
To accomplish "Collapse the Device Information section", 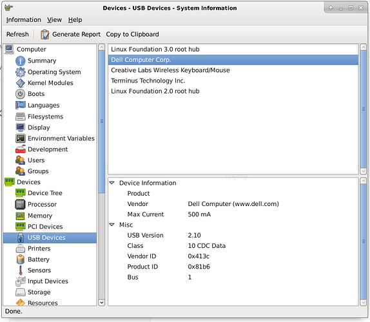I will [x=112, y=183].
